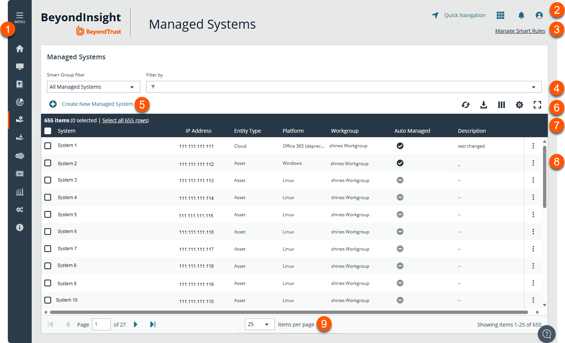This screenshot has height=343, width=565.
Task: Refresh the managed systems grid
Action: pos(465,105)
